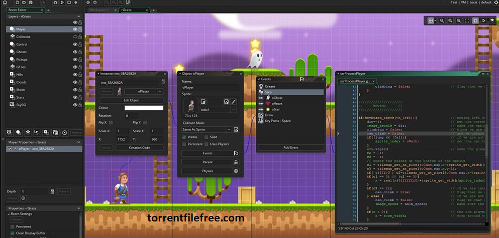
Task: Open Help question-mark icon
Action: click(x=95, y=3)
